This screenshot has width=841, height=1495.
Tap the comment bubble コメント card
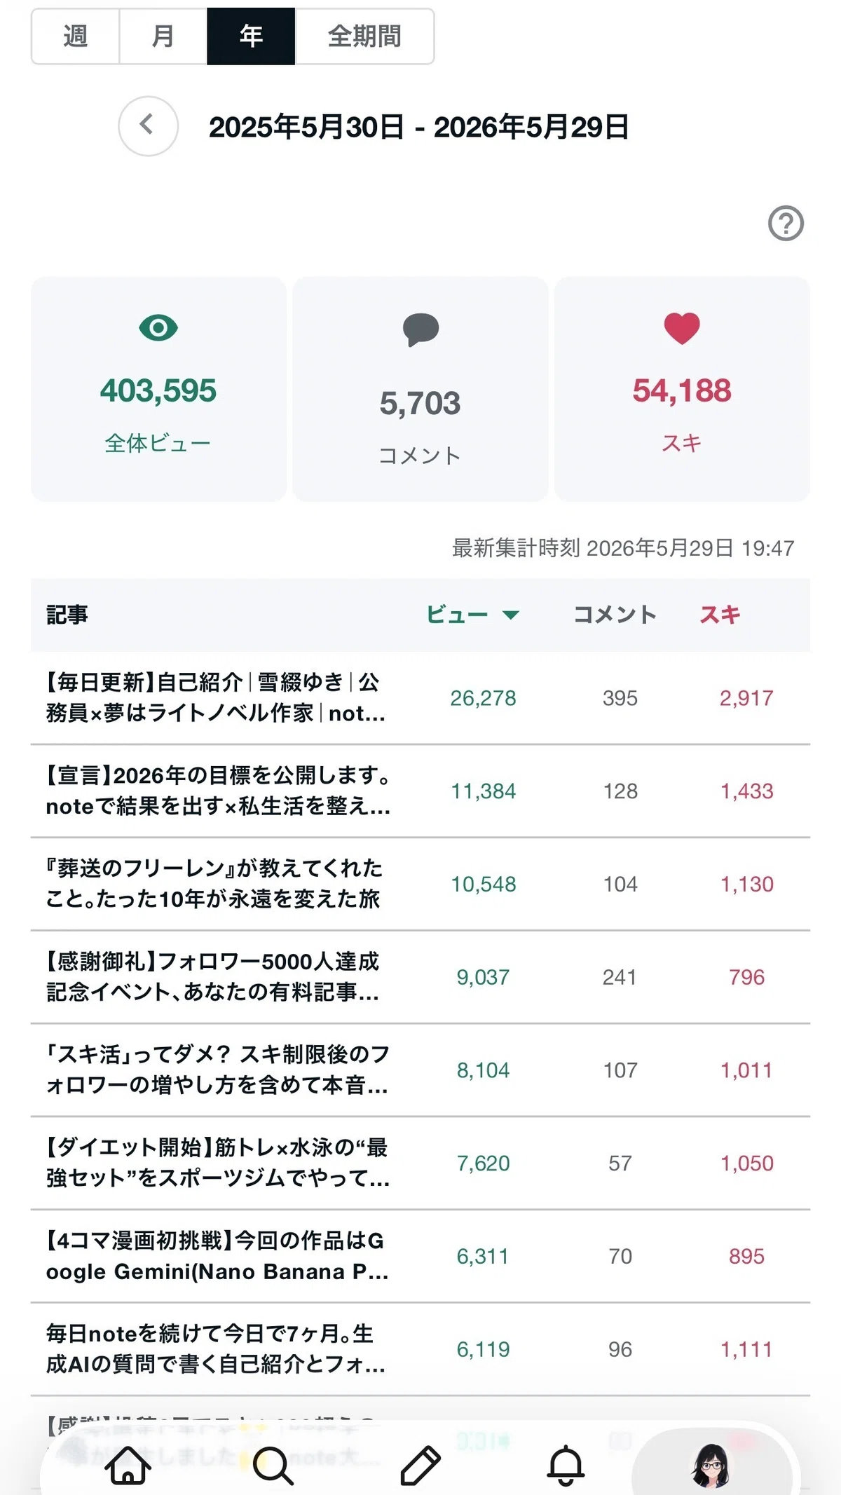coord(420,389)
